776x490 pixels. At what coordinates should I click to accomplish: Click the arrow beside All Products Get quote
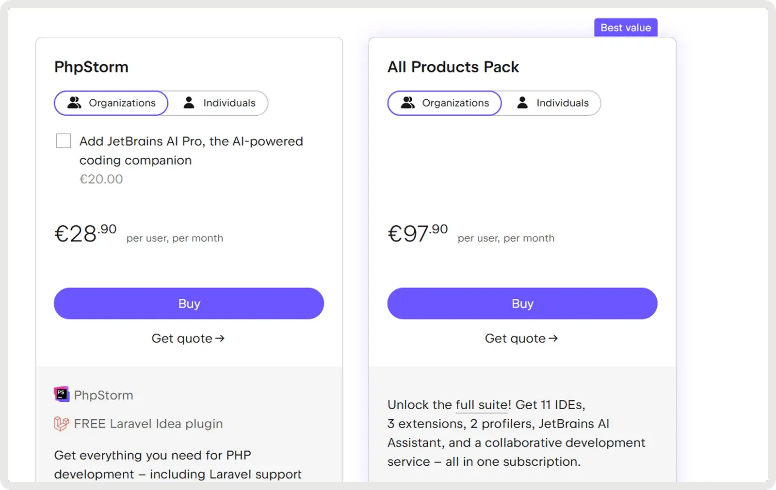(553, 338)
